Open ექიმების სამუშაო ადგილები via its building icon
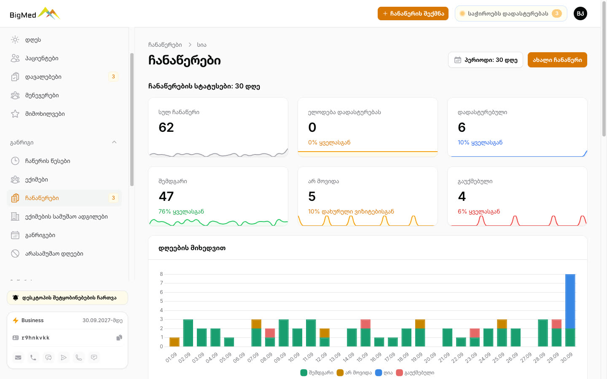Image resolution: width=607 pixels, height=379 pixels. pos(15,216)
